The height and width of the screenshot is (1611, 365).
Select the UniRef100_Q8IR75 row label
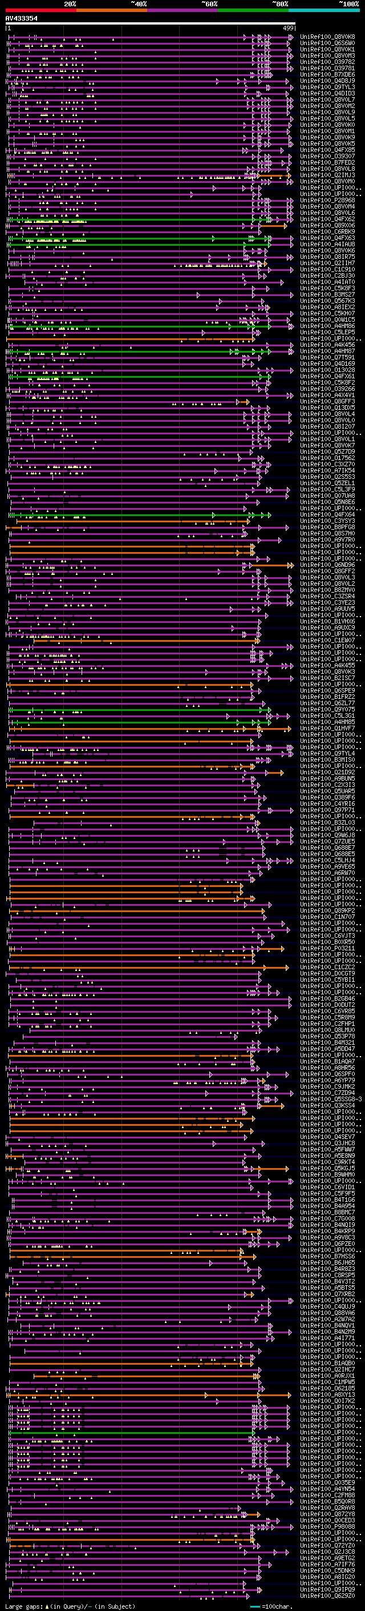coord(327,257)
